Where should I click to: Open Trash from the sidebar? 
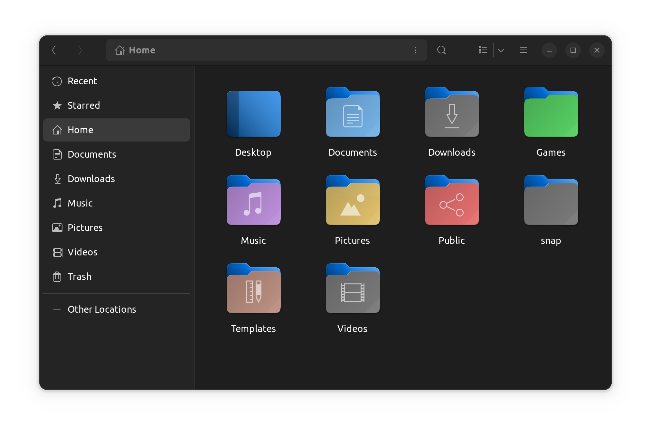coord(79,277)
